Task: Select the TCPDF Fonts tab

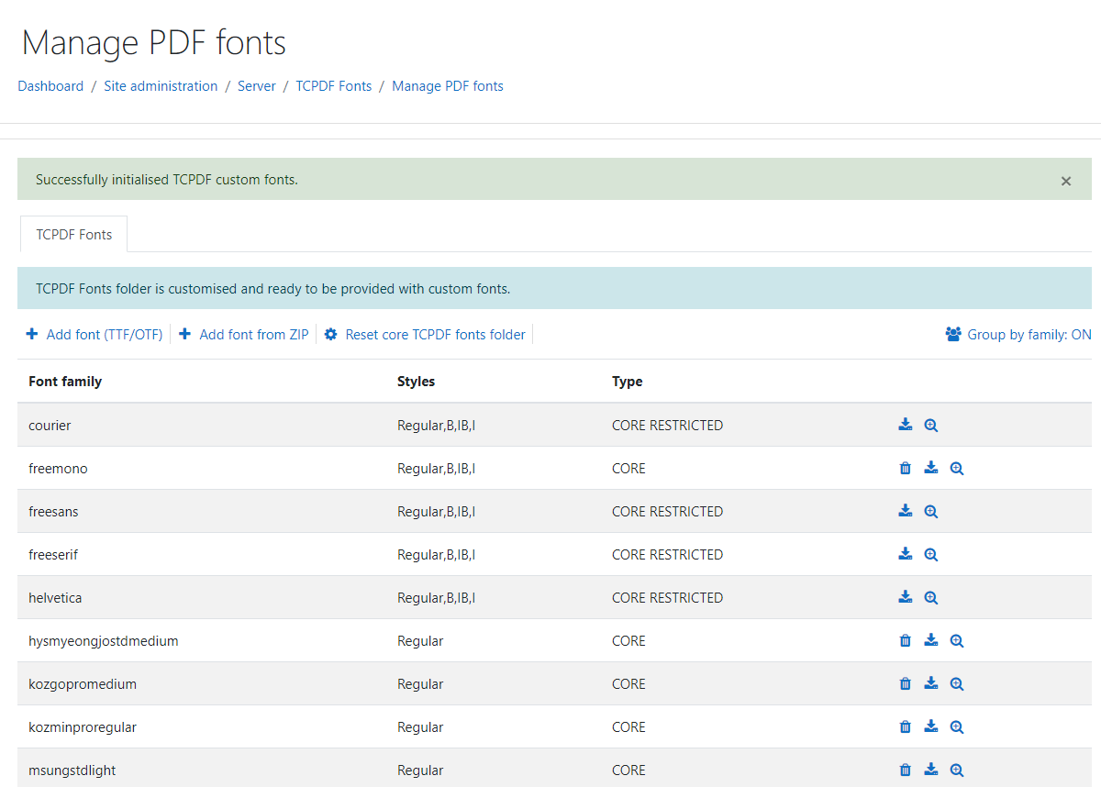Action: pyautogui.click(x=73, y=234)
